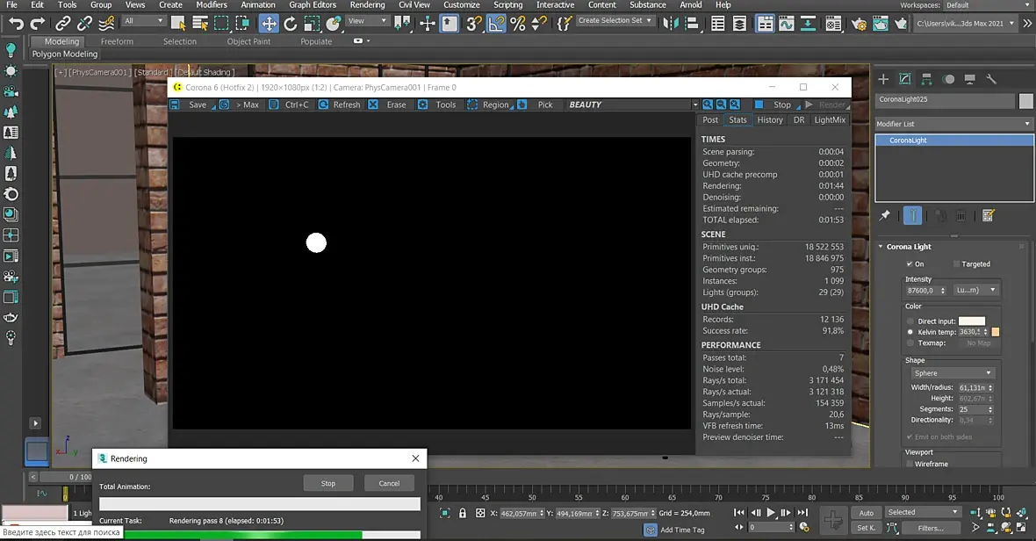Image resolution: width=1036 pixels, height=541 pixels.
Task: Expand the Modifier List dropdown
Action: 953,124
